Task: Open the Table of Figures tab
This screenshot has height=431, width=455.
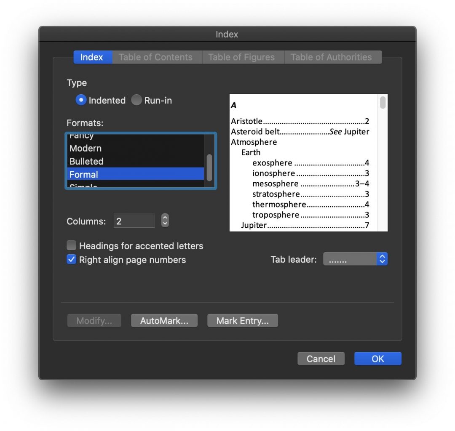Action: 243,57
